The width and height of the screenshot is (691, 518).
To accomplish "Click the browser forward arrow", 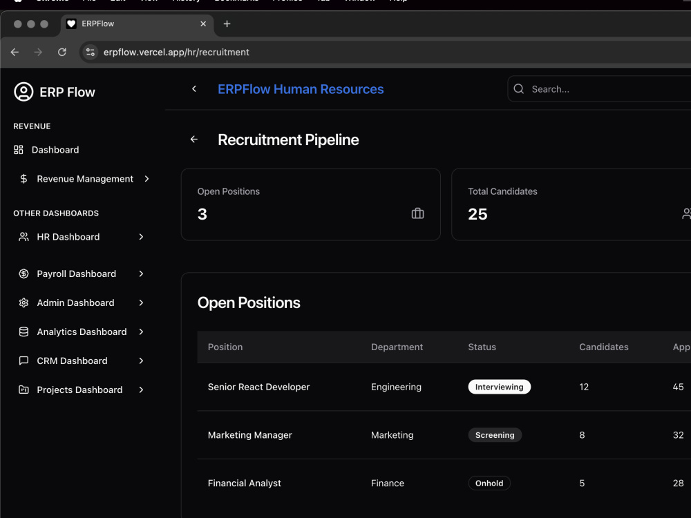I will (x=38, y=52).
